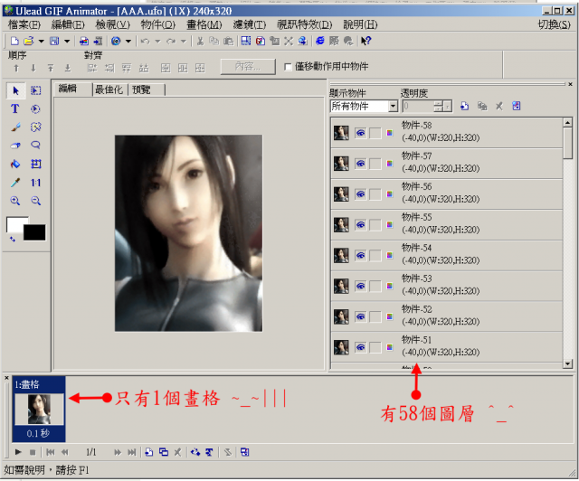Toggle visibility eye of 物件-53

pyautogui.click(x=361, y=286)
